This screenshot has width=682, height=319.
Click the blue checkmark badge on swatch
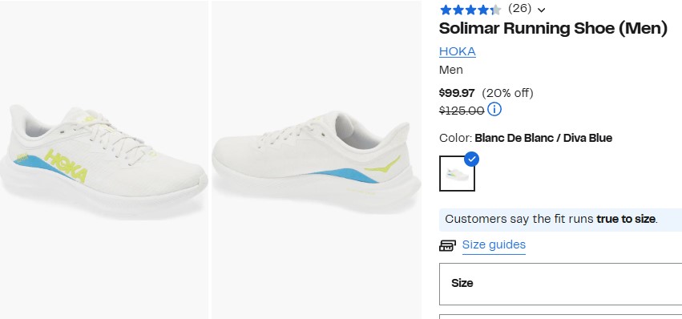pyautogui.click(x=471, y=159)
